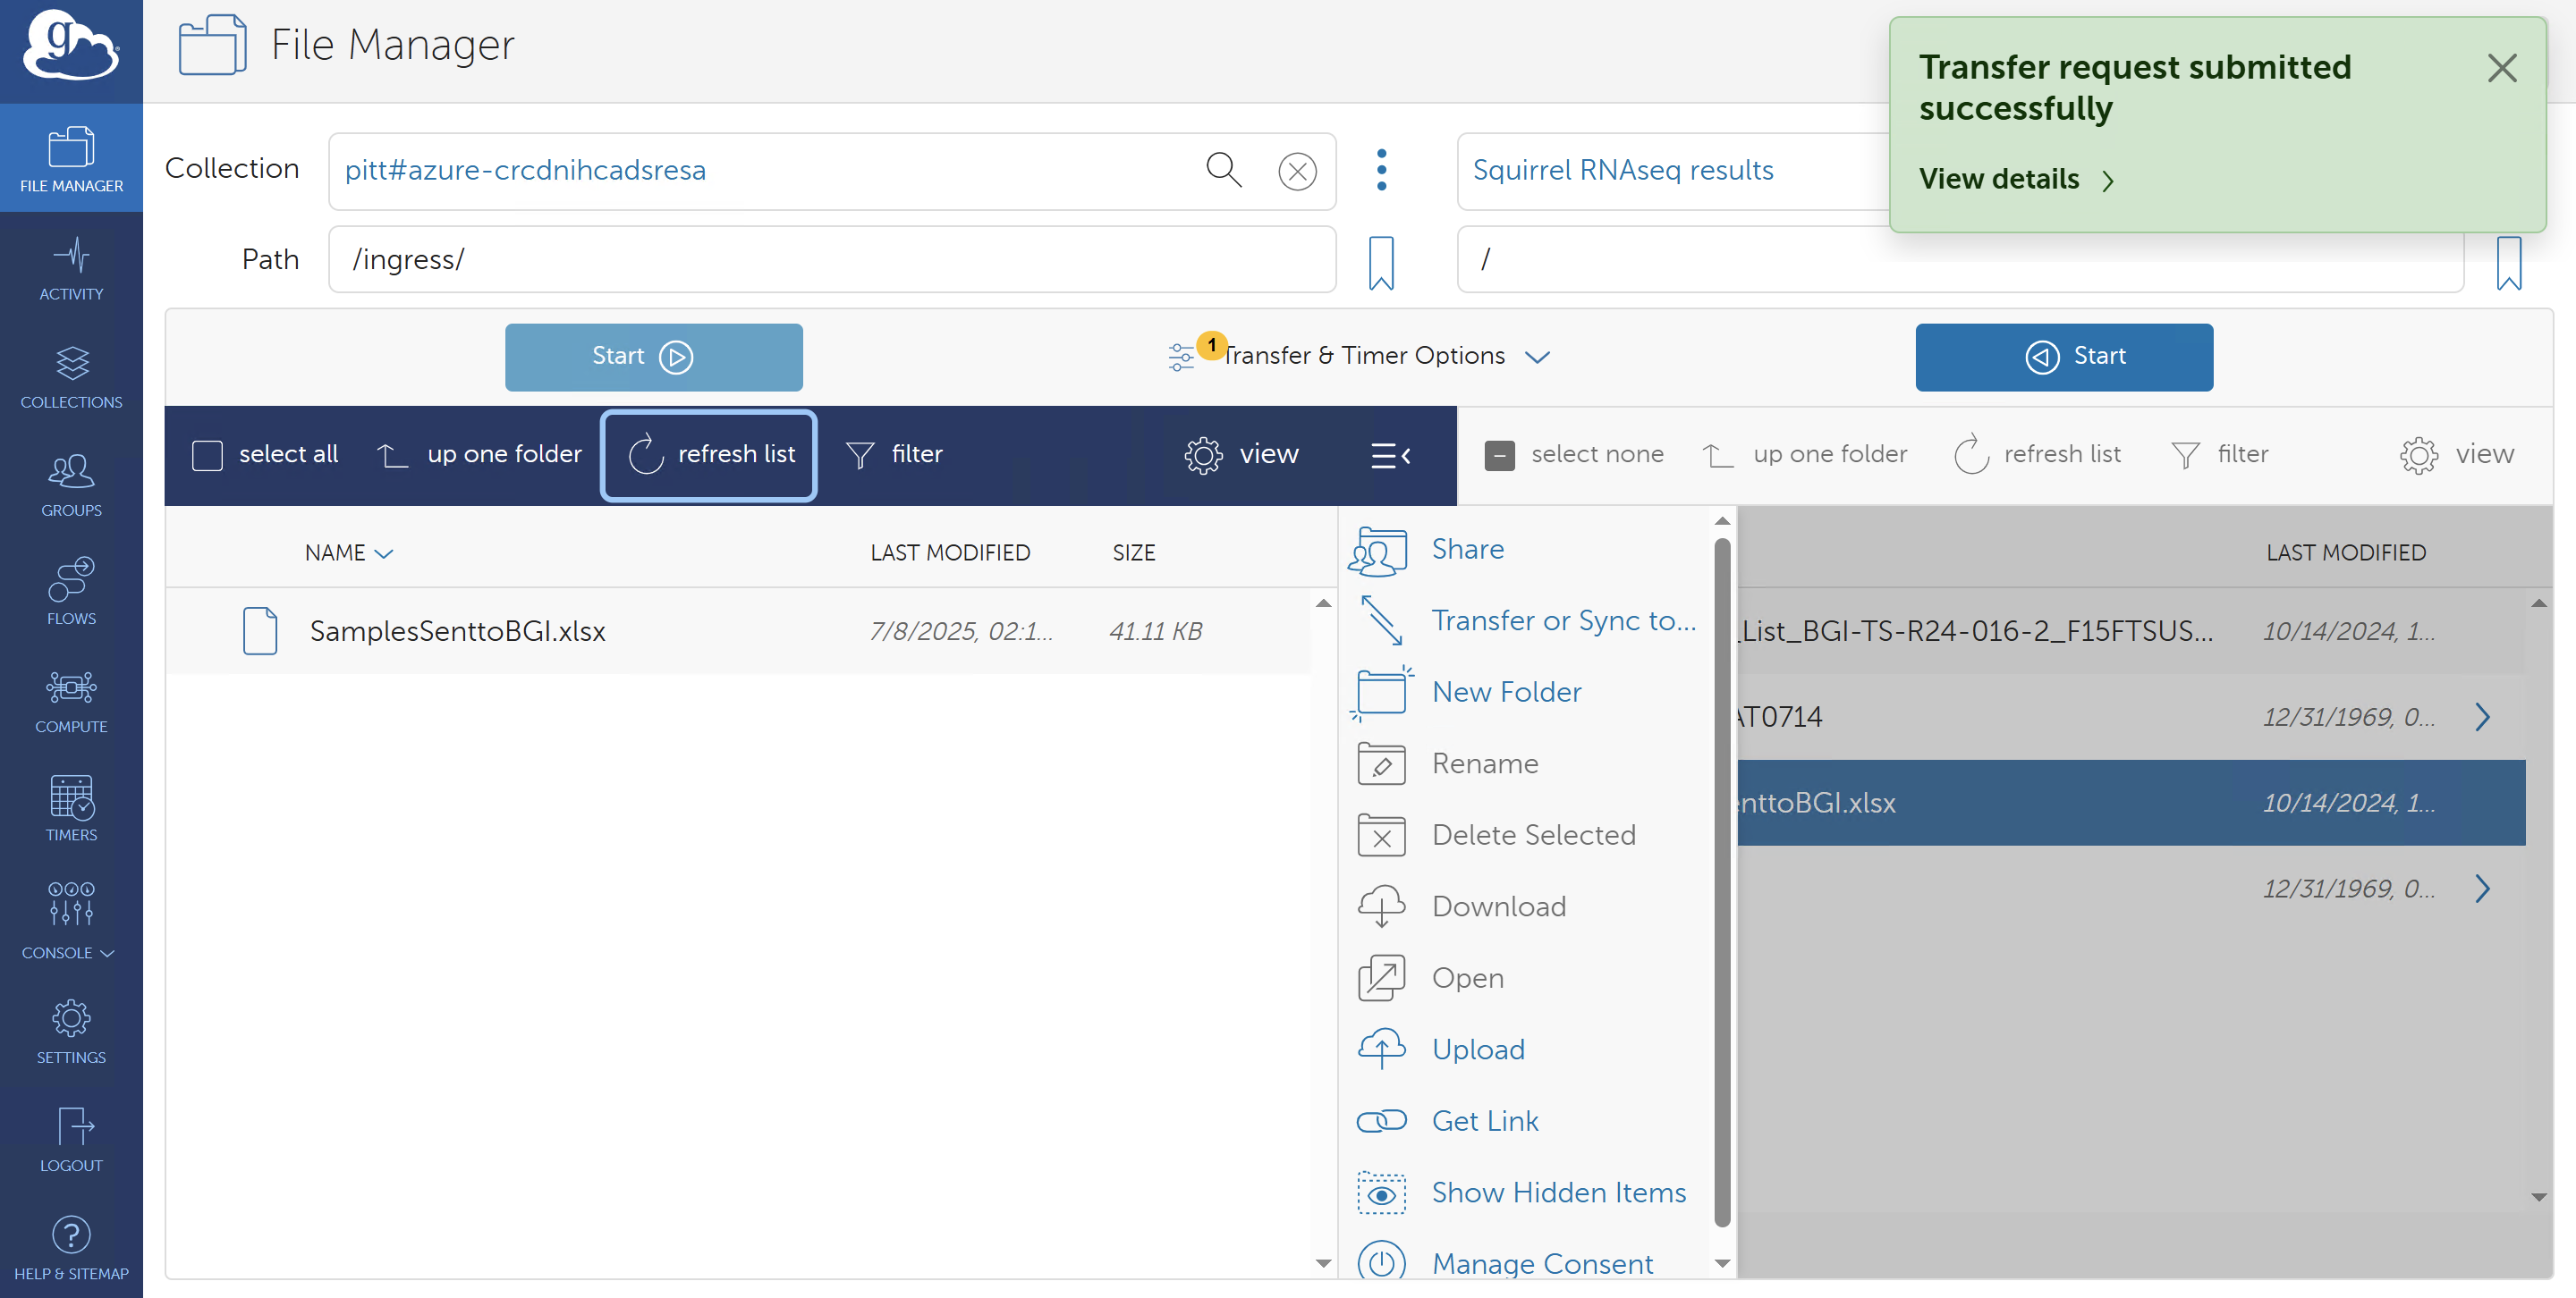Start transfer from the left pane

(x=653, y=357)
